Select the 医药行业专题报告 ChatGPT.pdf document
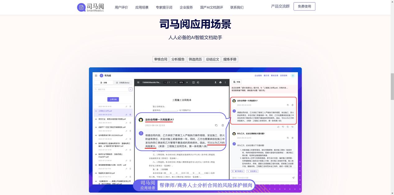The image size is (394, 195). [111, 155]
